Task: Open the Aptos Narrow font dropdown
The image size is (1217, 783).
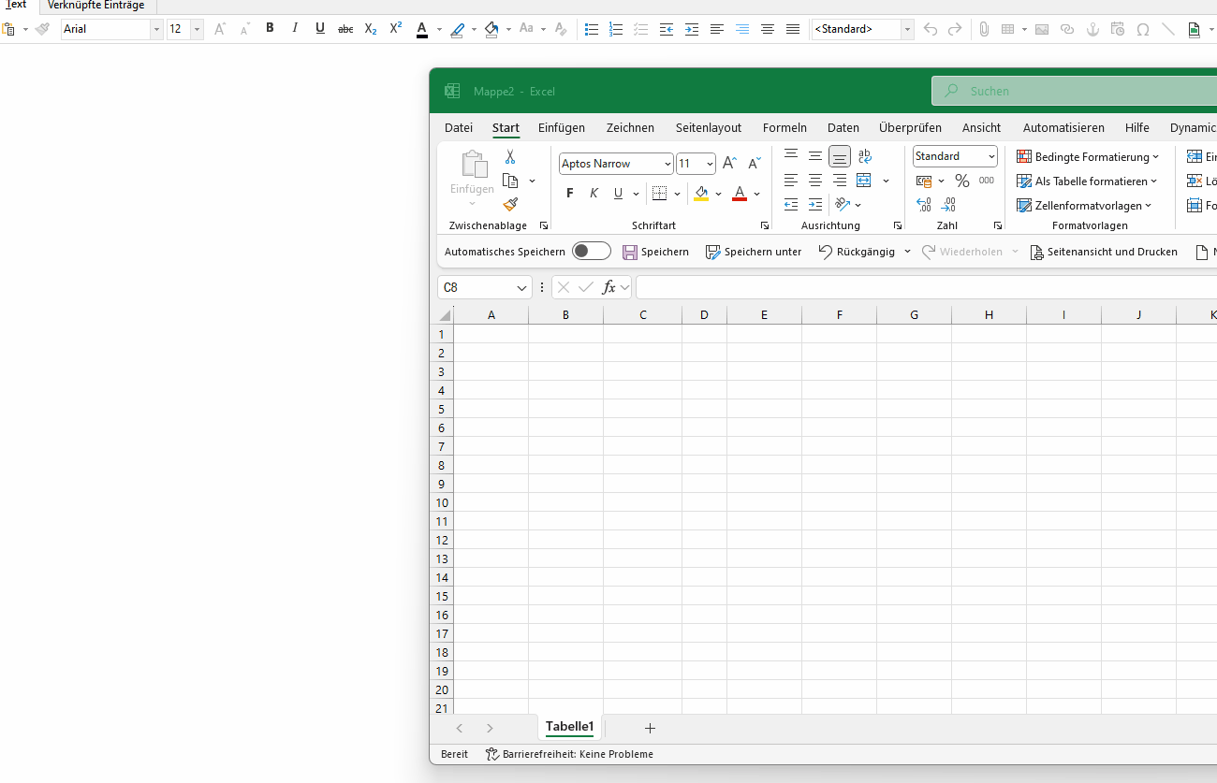Action: [x=667, y=164]
